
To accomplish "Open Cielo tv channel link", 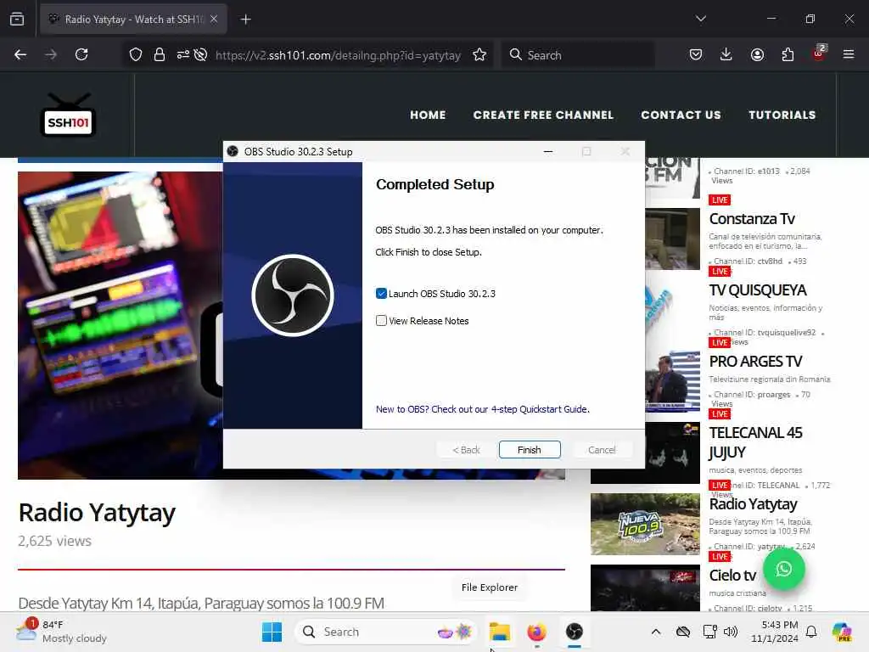I will [732, 576].
